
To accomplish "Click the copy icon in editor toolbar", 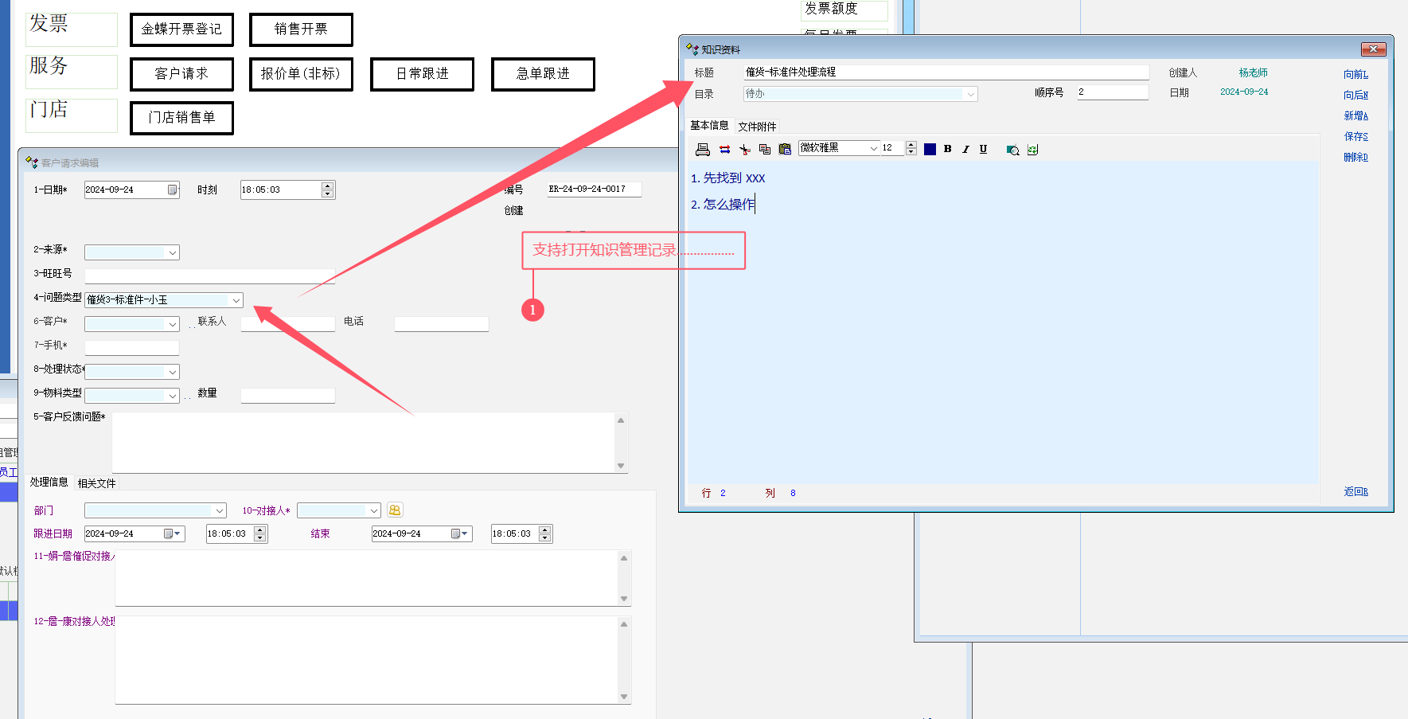I will click(x=765, y=150).
